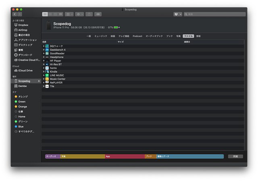Switch to the ミュージック tab

click(x=101, y=36)
